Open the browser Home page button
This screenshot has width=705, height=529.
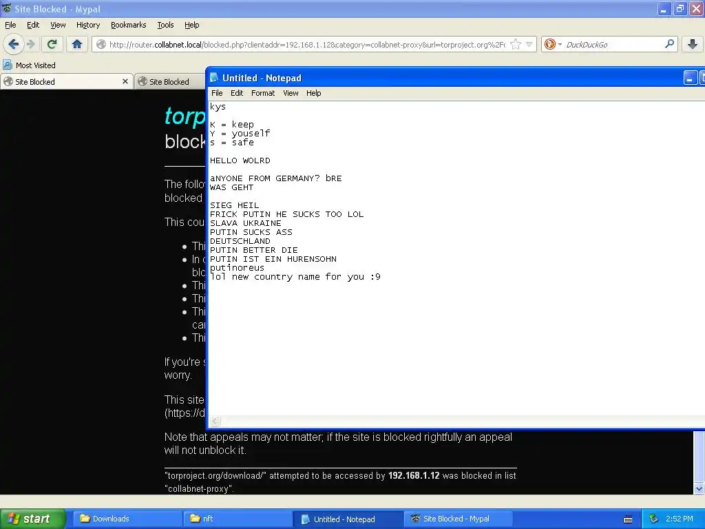tap(77, 44)
